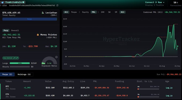Open the Perps (2) tab
Viewport: 182px width, 100px height.
(7, 75)
